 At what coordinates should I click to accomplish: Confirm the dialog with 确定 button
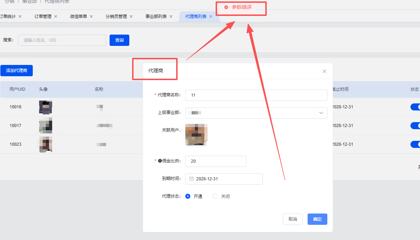317,219
